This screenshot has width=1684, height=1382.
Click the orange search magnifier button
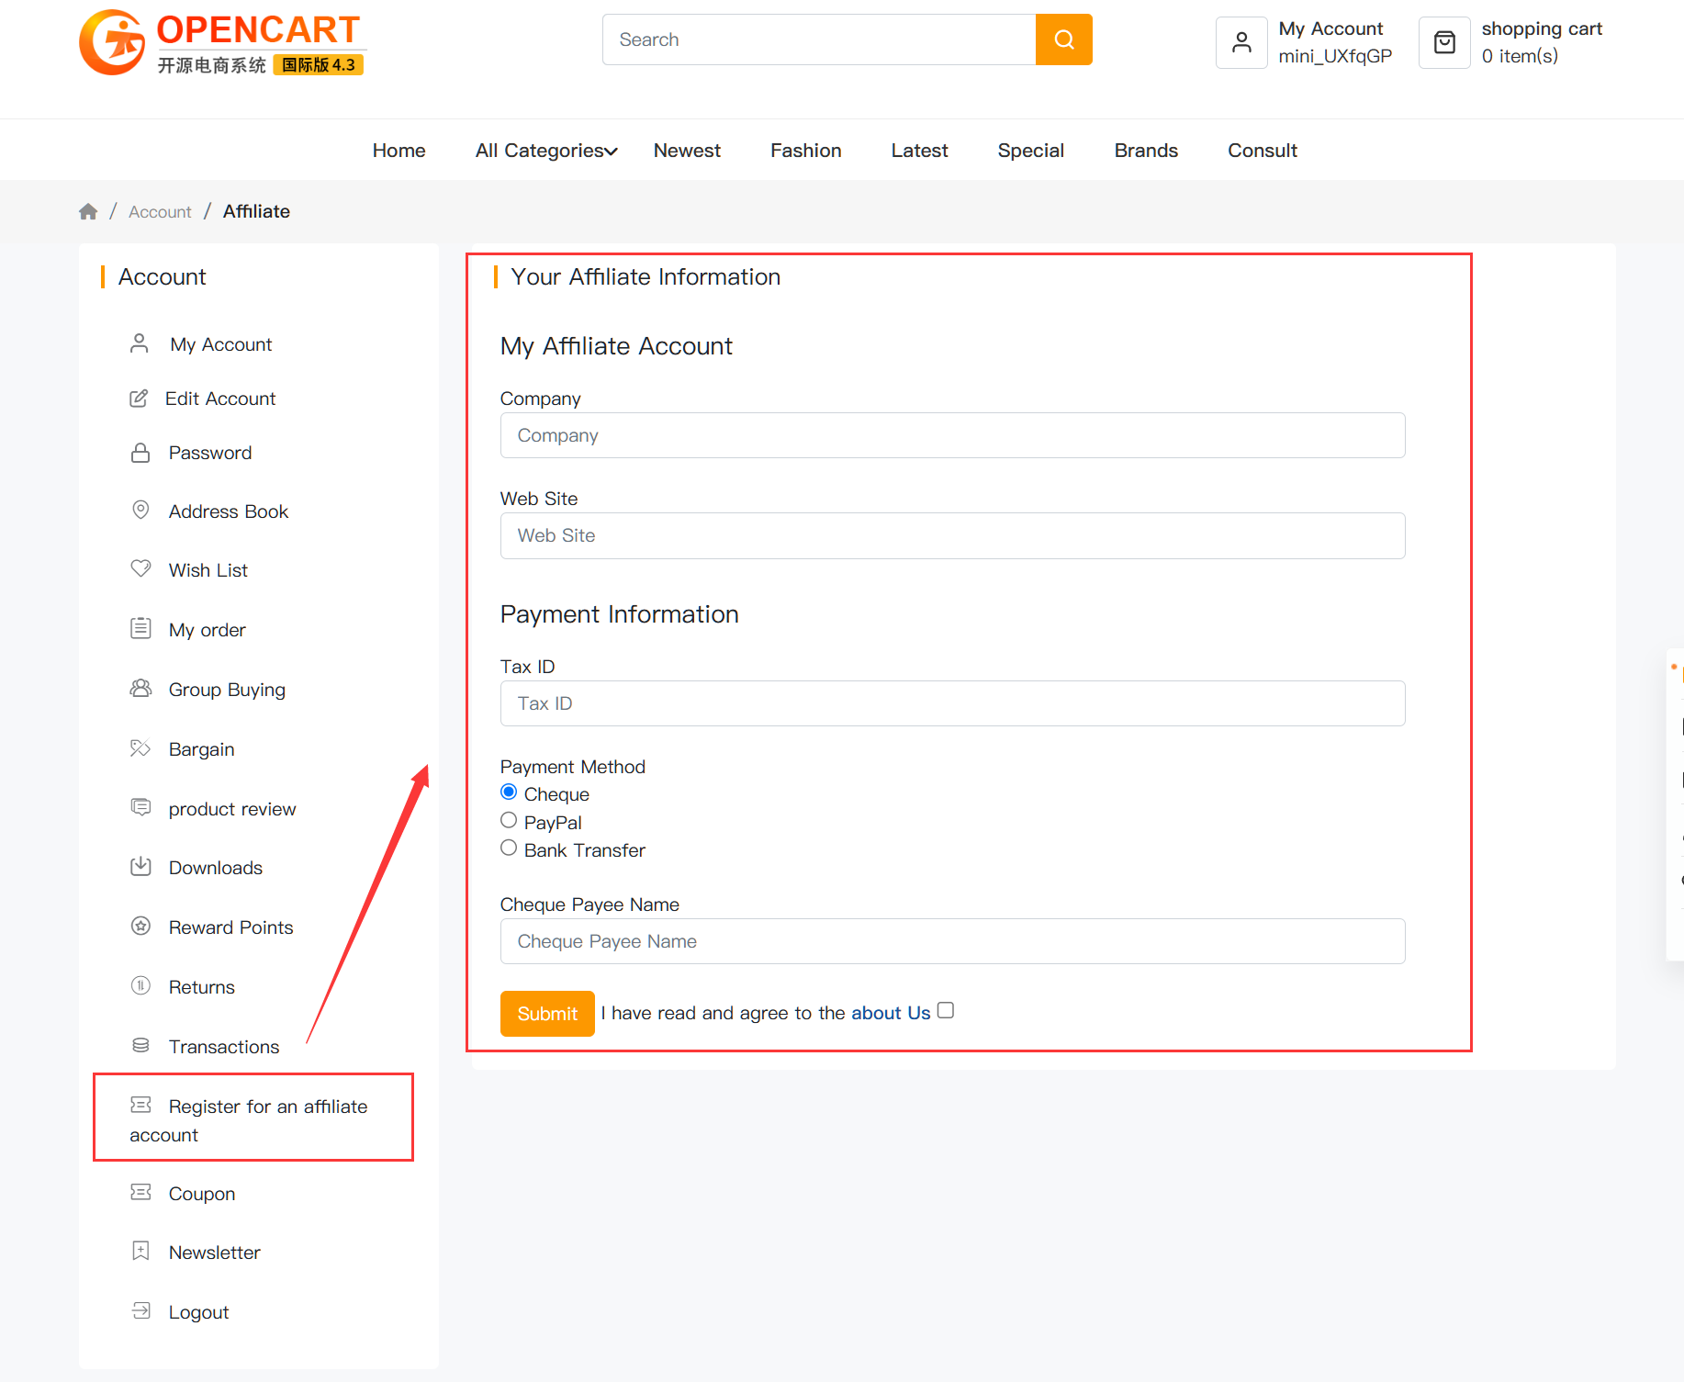pos(1063,39)
